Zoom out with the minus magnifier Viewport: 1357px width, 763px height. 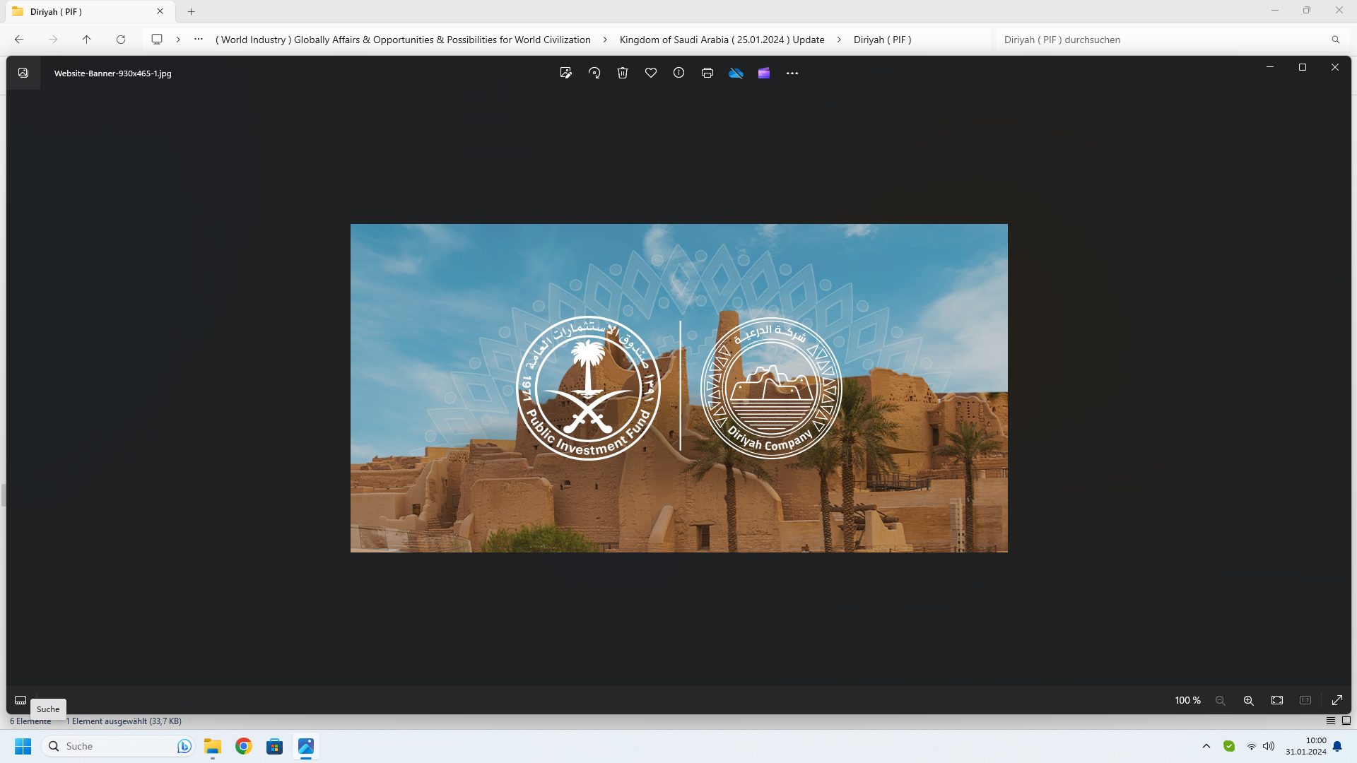click(1220, 700)
